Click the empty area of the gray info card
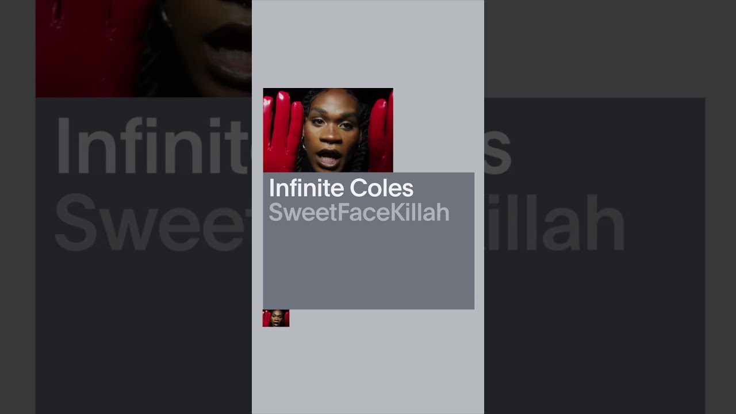 click(x=369, y=267)
